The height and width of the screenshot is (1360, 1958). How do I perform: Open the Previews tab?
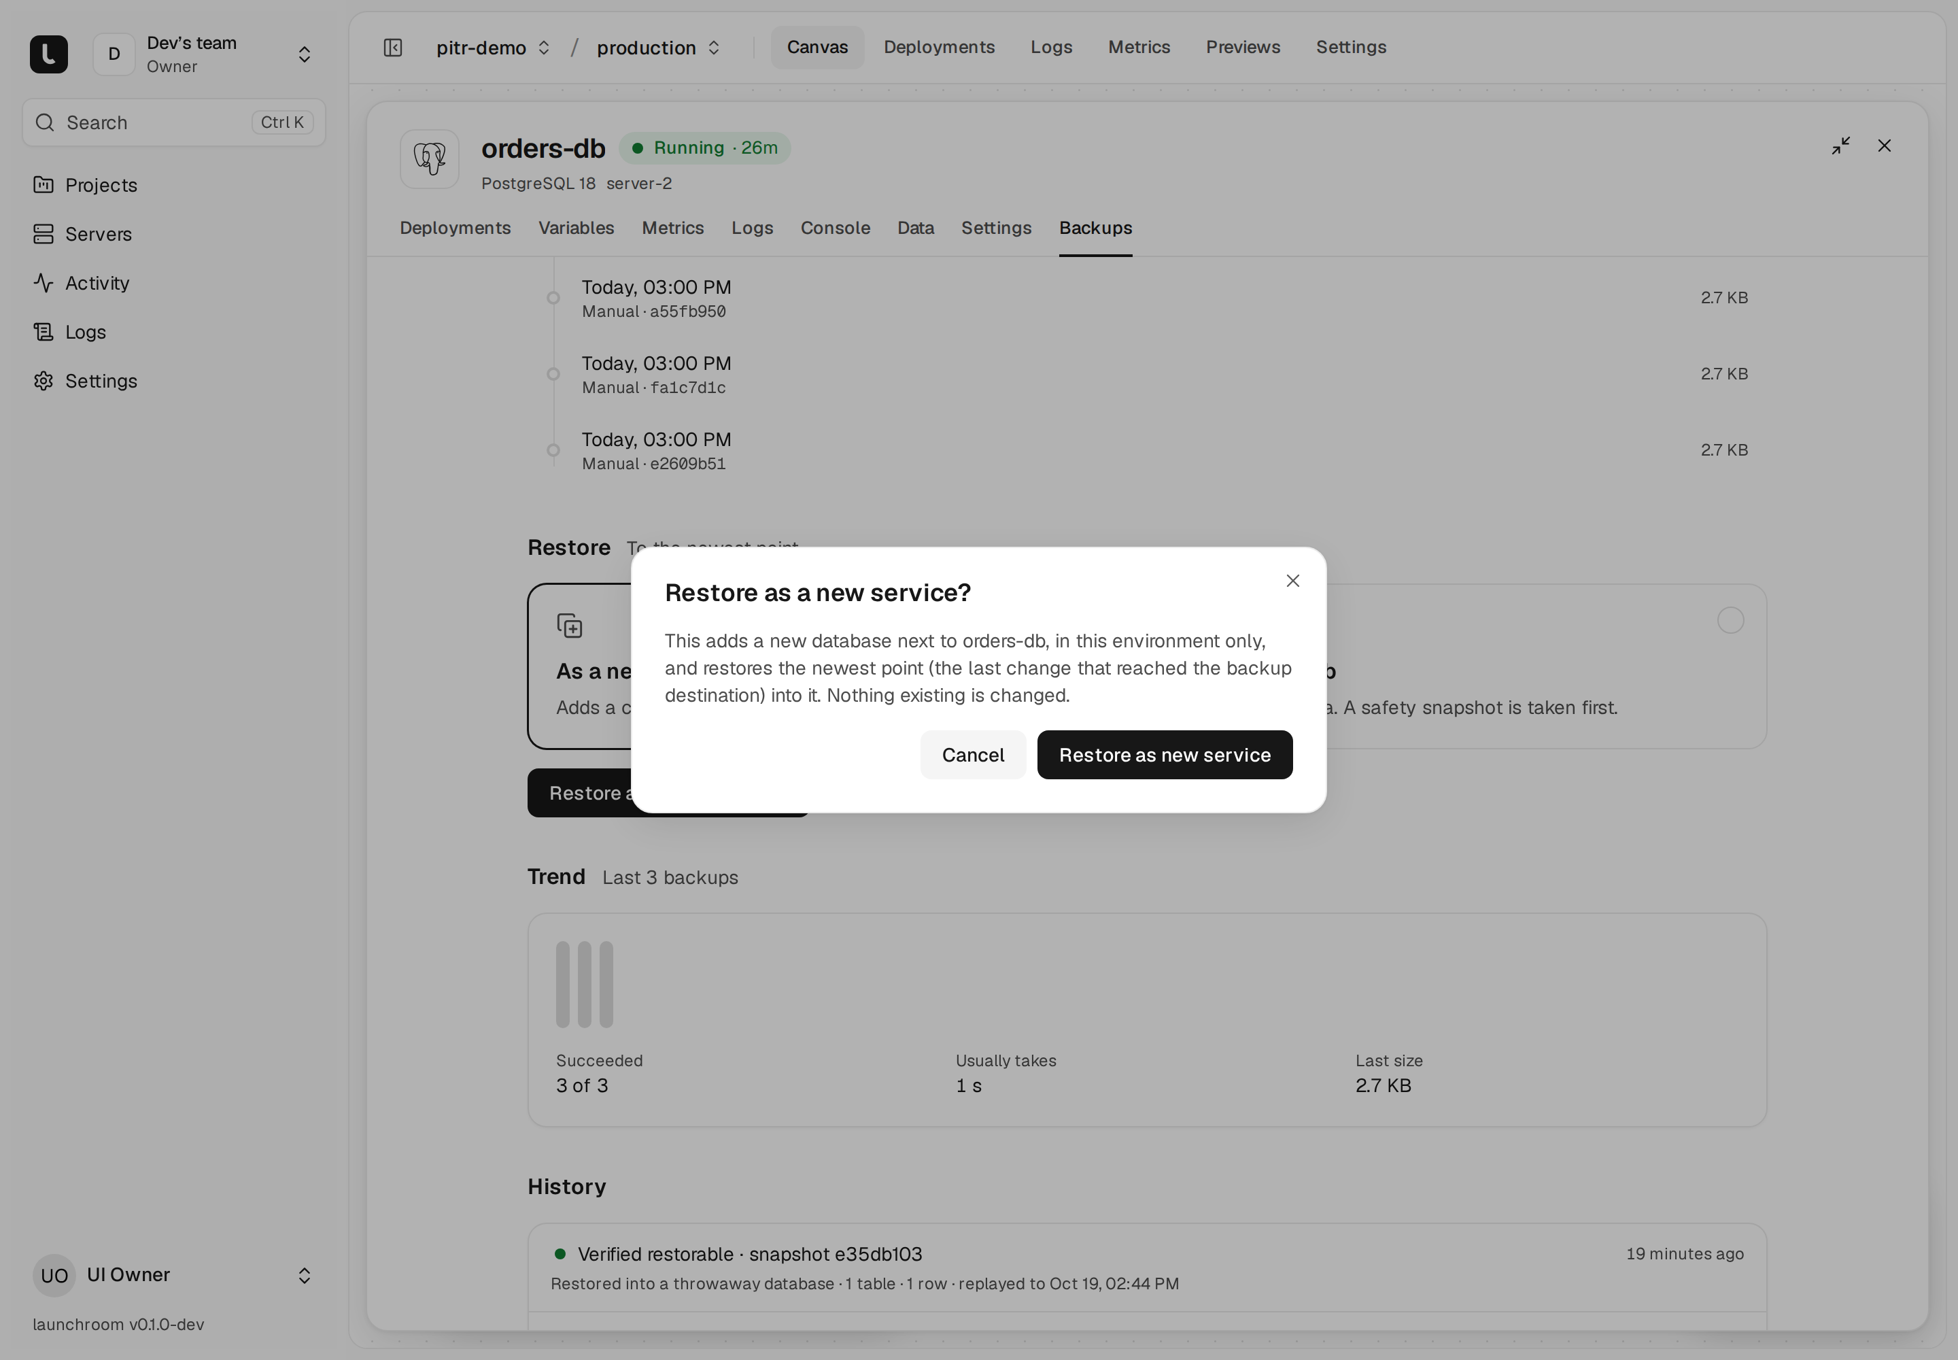point(1243,48)
